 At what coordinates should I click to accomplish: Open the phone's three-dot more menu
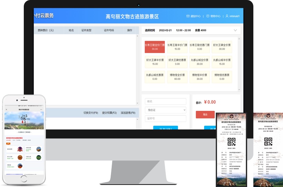41,110
